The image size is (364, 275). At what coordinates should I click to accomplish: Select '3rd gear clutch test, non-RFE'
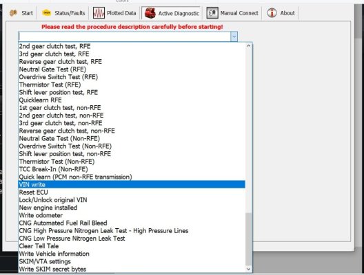132,123
